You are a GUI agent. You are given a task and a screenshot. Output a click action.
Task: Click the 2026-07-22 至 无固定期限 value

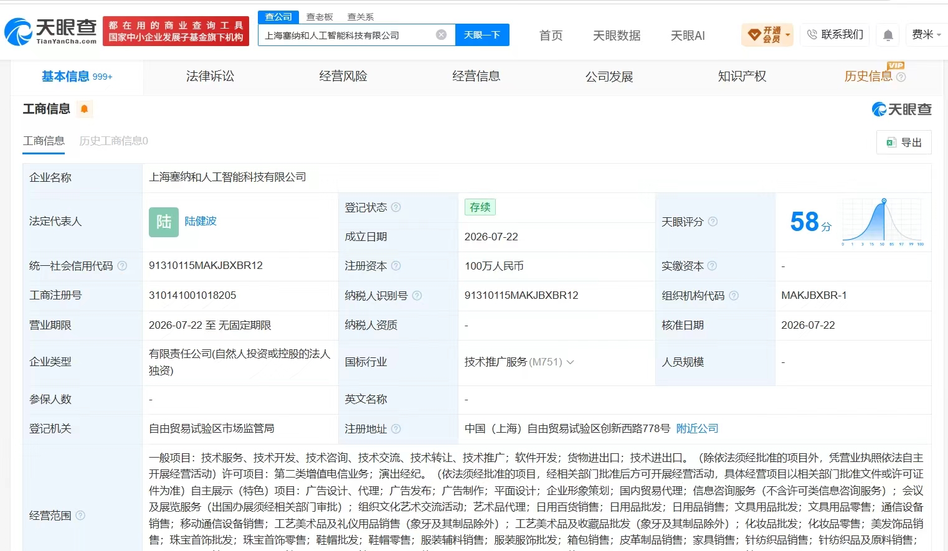pos(210,325)
